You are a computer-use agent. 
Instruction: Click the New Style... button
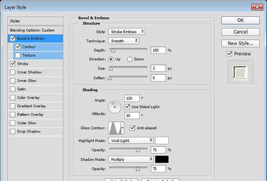click(240, 43)
